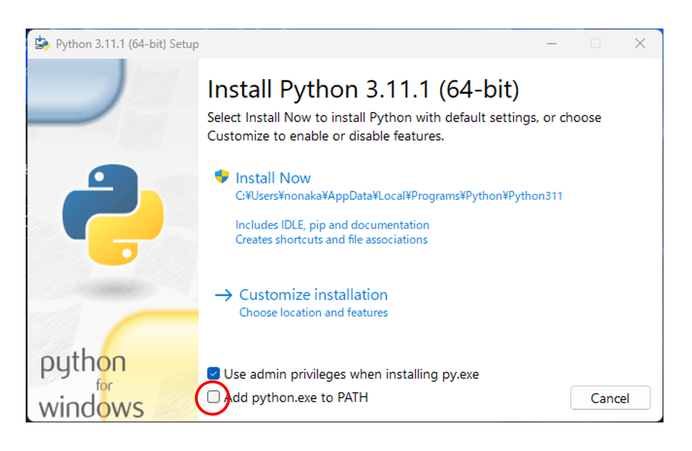Viewport: 692px width, 451px height.
Task: Click Includes IDLE, pip and documentation text
Action: tap(332, 225)
